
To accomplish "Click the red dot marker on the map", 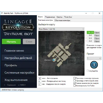I will 58,51.
